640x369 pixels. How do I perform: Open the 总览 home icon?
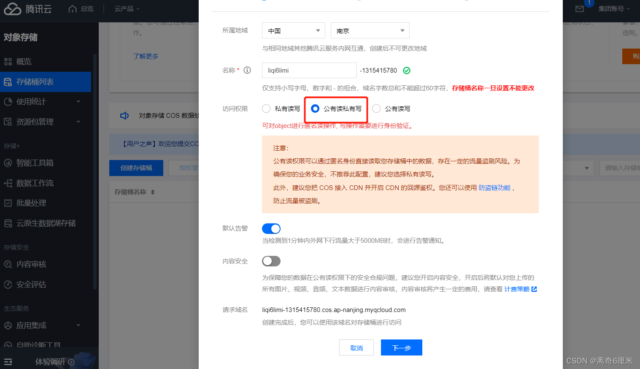(x=73, y=8)
